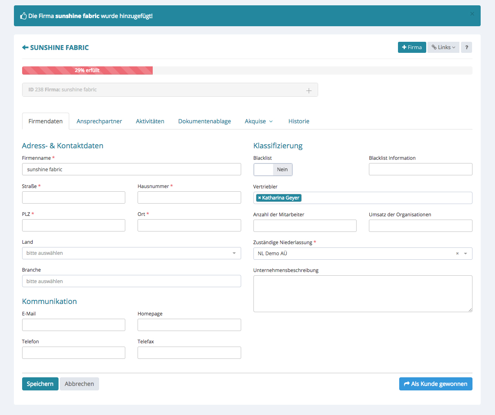The width and height of the screenshot is (495, 415).
Task: Expand the ID 238 Firma panel with plus icon
Action: point(309,90)
